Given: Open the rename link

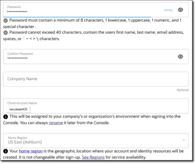Looking at the screenshot, I should coord(56,123).
